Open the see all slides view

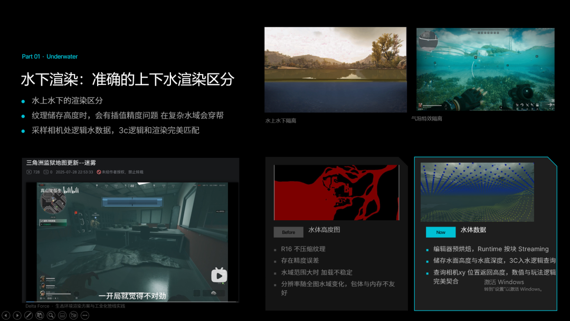(40, 315)
